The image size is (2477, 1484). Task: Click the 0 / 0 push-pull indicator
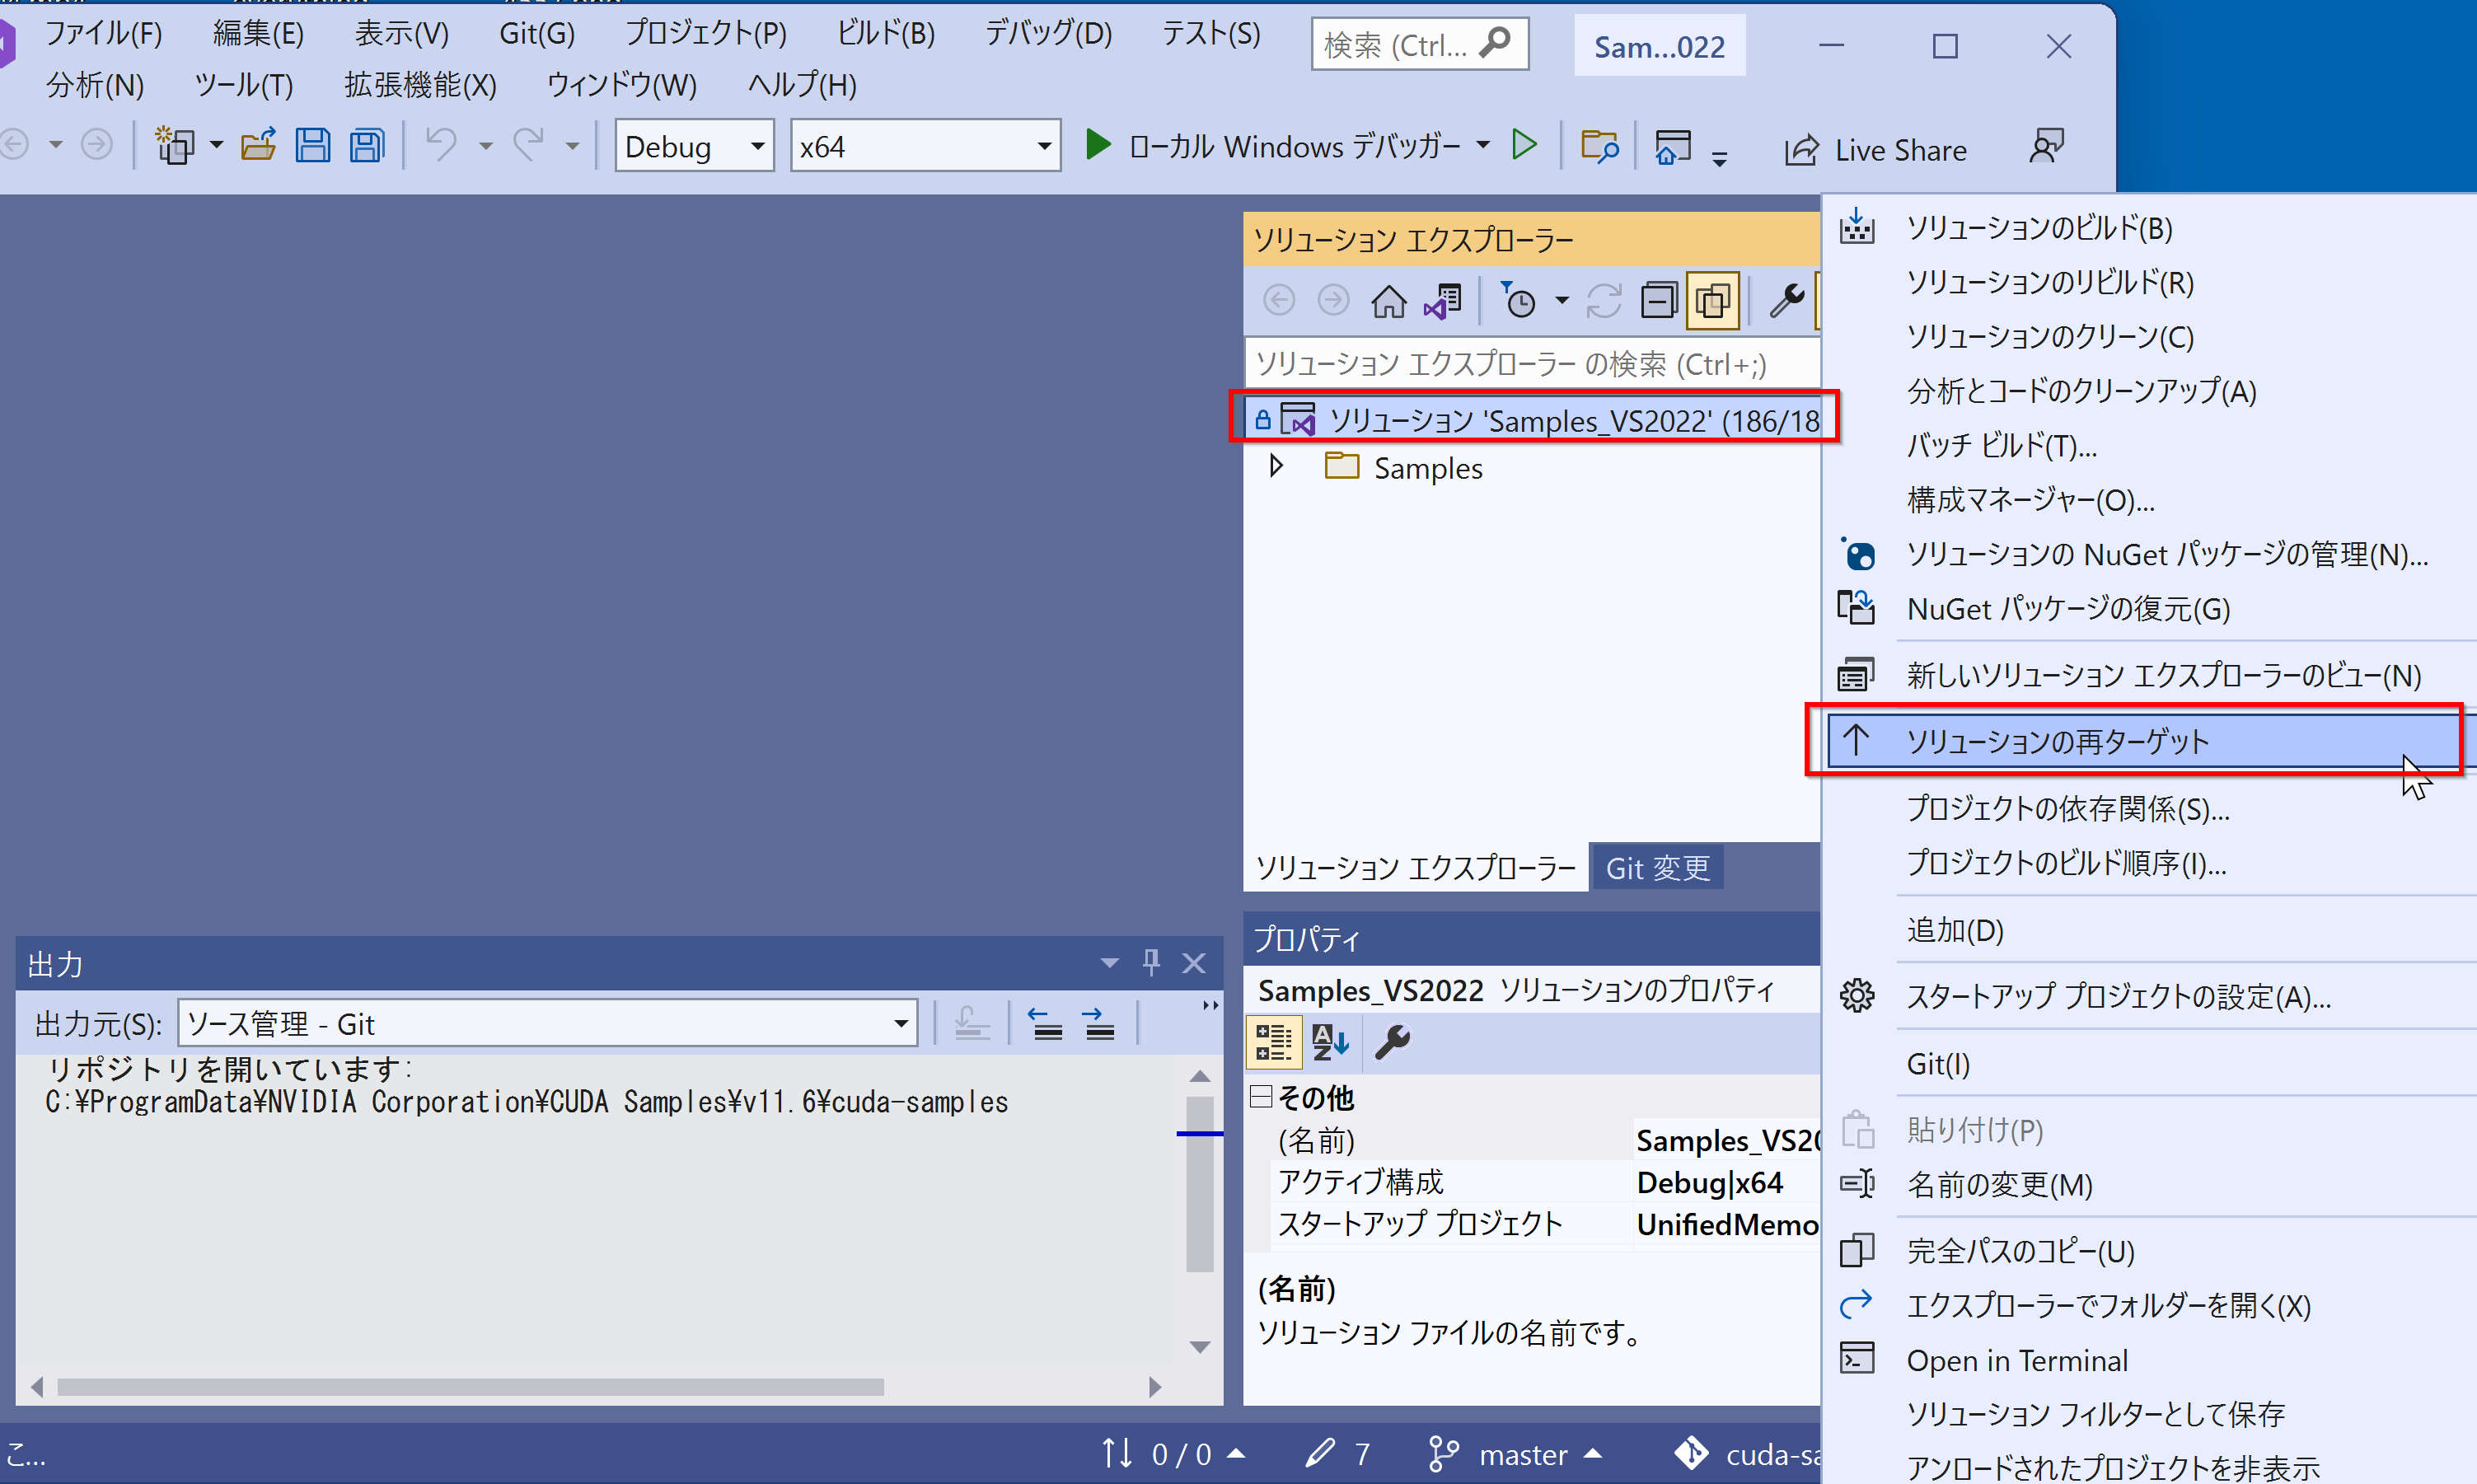tap(1174, 1454)
